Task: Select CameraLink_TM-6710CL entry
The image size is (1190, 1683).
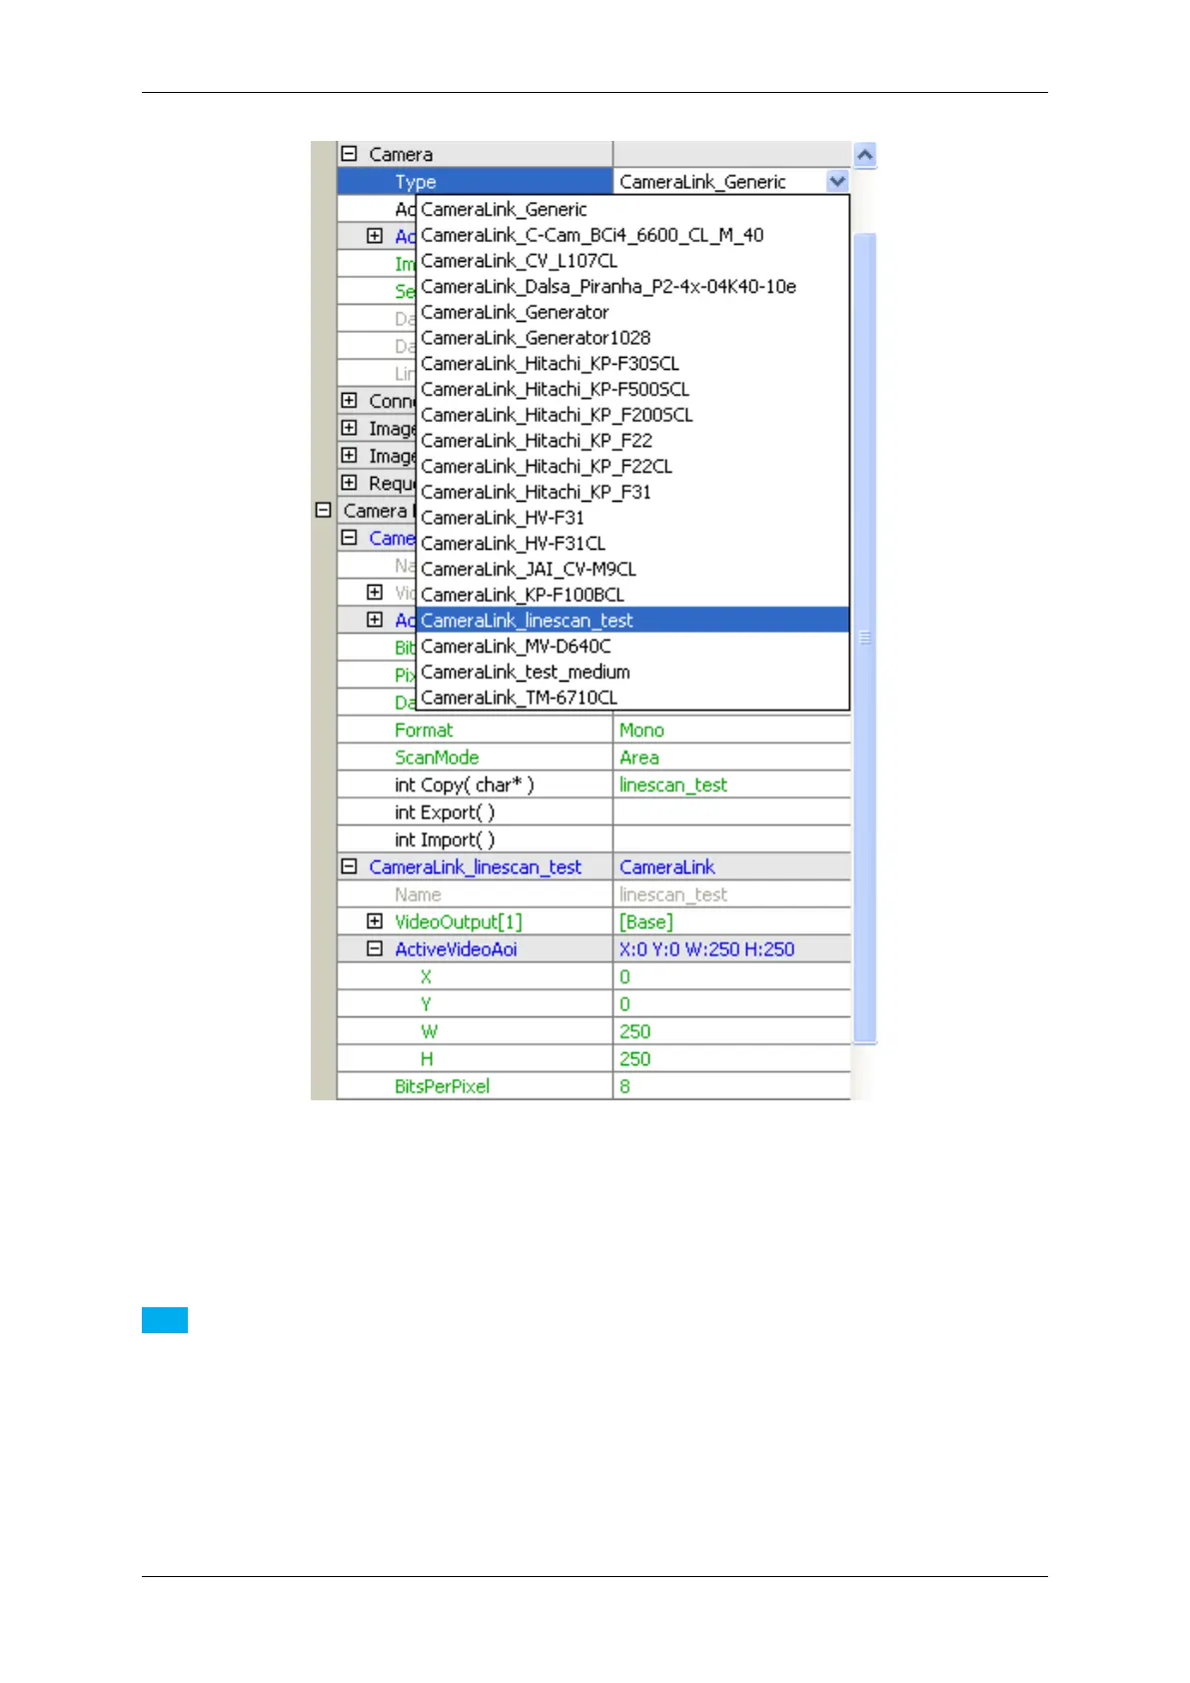Action: click(x=632, y=698)
